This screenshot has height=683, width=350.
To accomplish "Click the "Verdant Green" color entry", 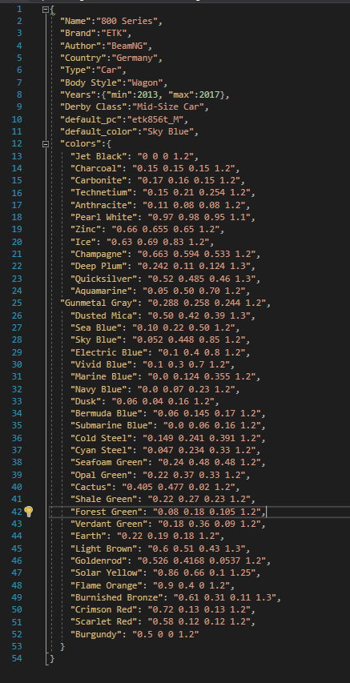I will pos(168,524).
